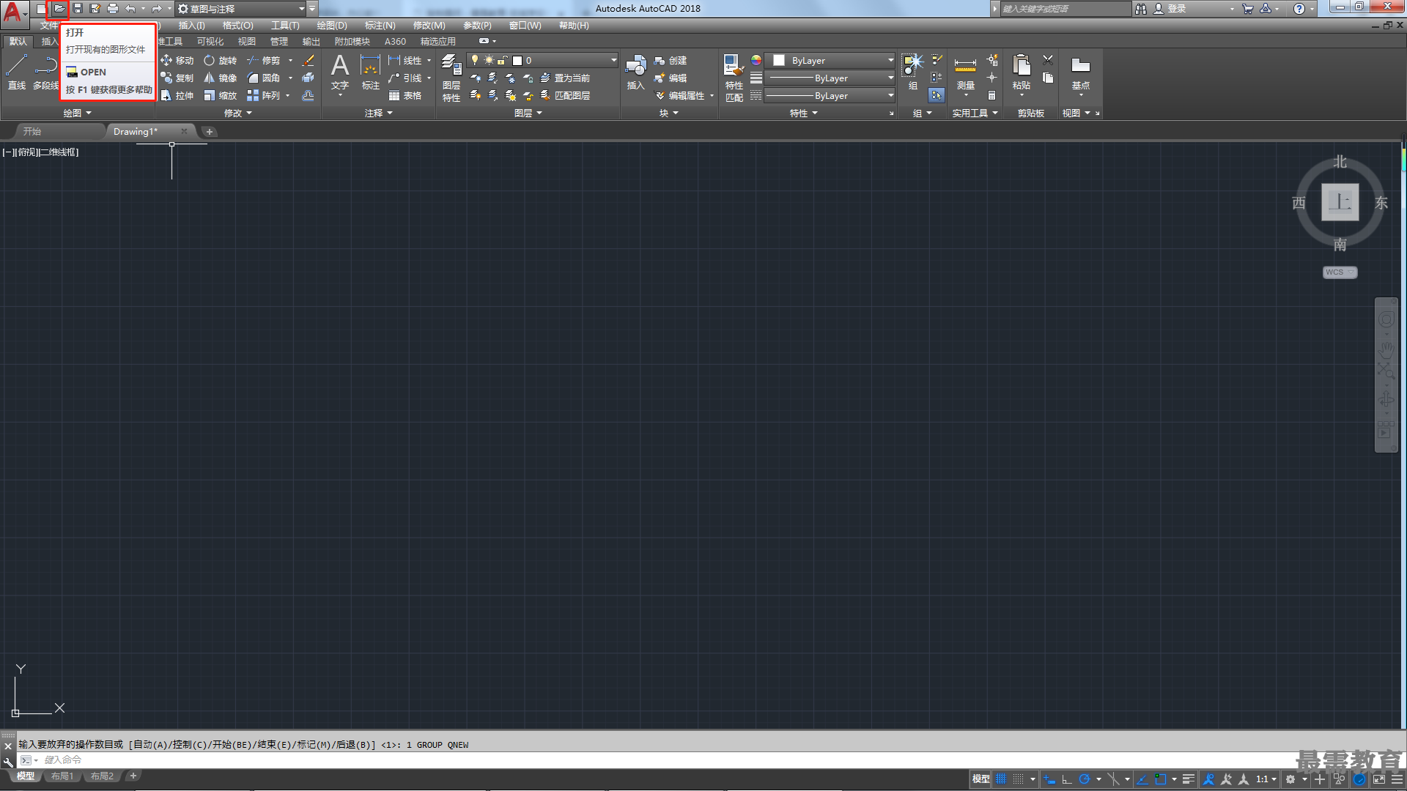Toggle snap mode dotted-grid icon in status bar

coord(1019,779)
